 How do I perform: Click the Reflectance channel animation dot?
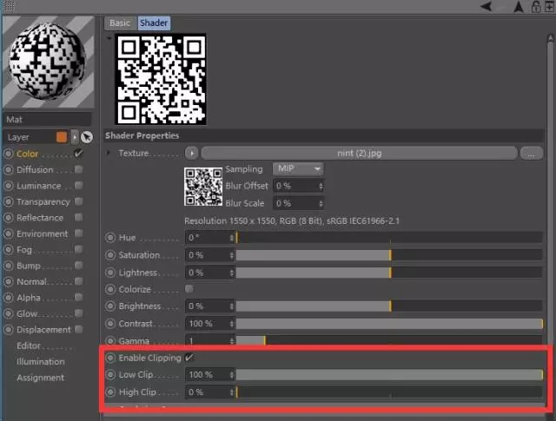click(9, 218)
